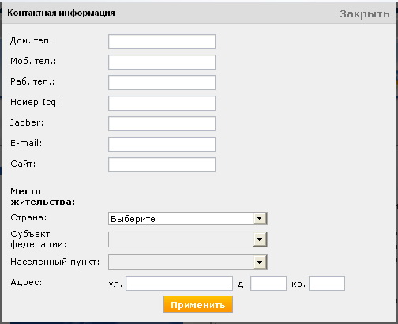Select the Сайт text field
Viewport: 398px width, 324px height.
162,164
